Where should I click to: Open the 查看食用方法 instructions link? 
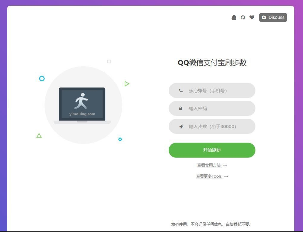coord(209,165)
